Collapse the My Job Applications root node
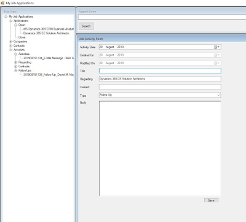Screen dimensions: 246x222 pos(6,17)
